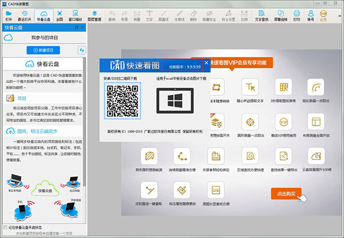344x238 pixels.
Task: Click the orange 点击购买 purchase button
Action: pos(286,193)
